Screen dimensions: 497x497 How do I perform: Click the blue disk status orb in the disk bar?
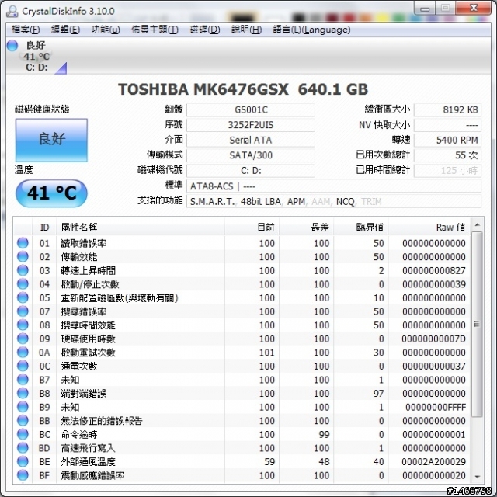[12, 45]
